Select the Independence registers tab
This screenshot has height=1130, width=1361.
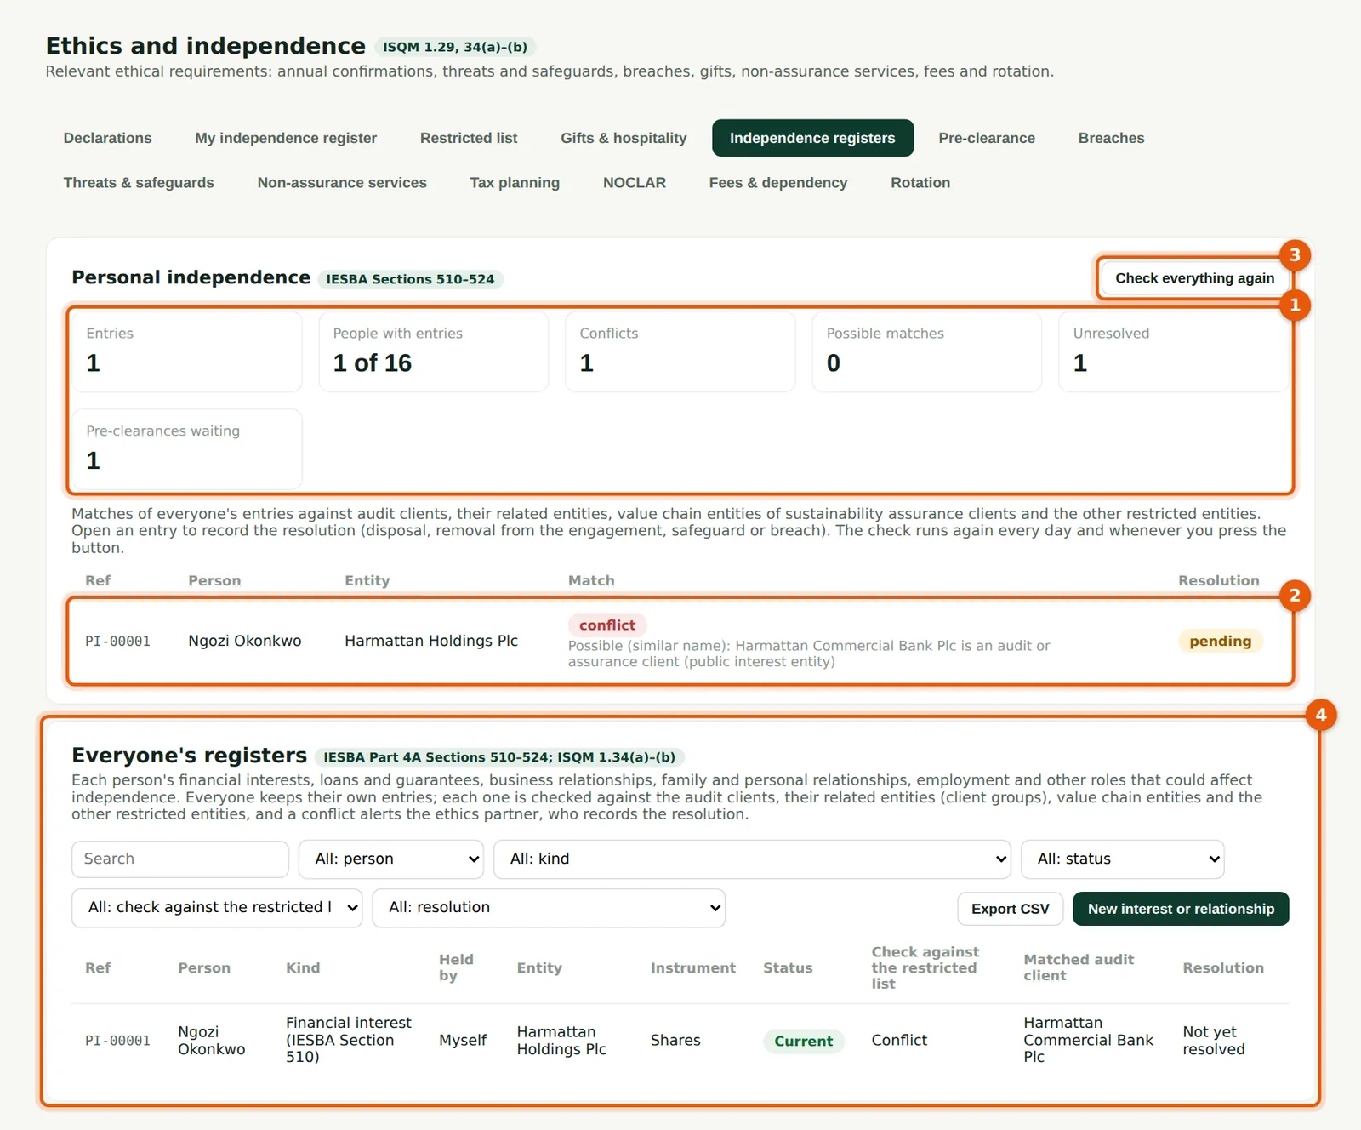(x=812, y=138)
